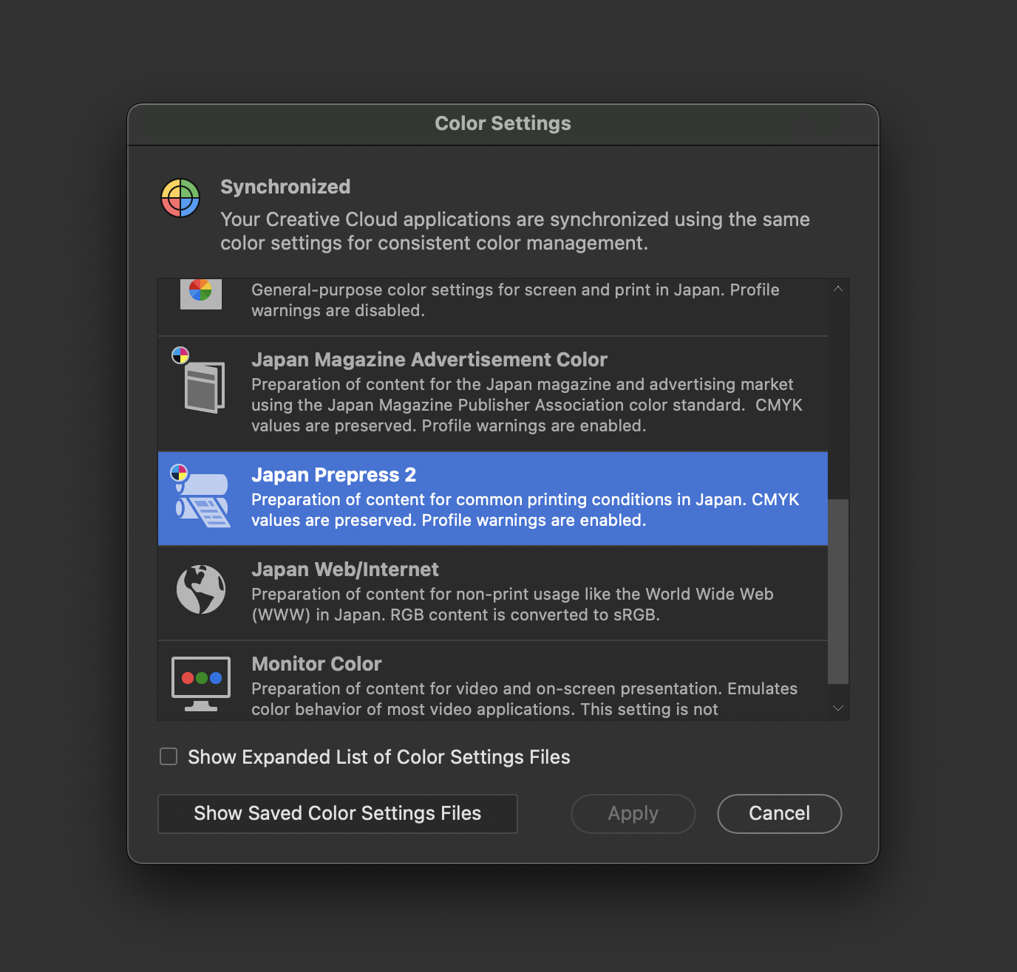Click the scroll up arrow in settings list
Viewport: 1017px width, 972px height.
[838, 289]
